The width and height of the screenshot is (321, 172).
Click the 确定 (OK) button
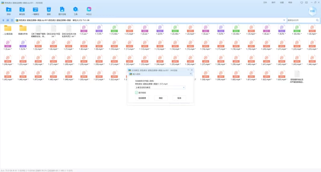[x=161, y=98]
